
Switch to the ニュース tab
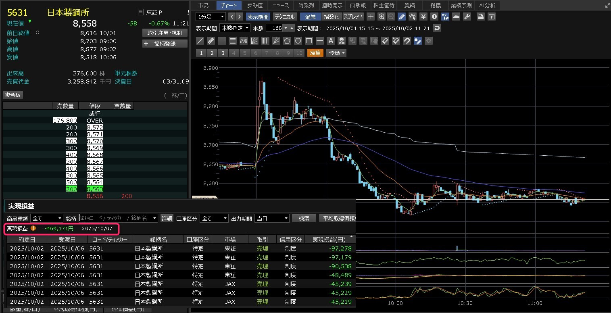(280, 5)
